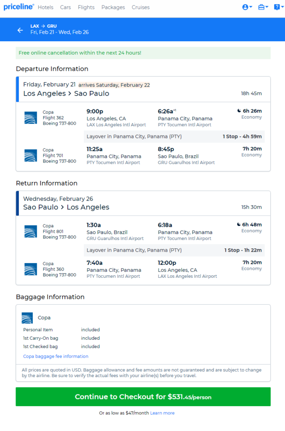Open the Hotels menu

click(45, 7)
